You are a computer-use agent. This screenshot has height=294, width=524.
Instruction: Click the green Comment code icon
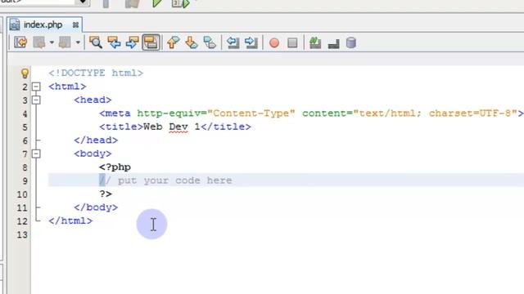coord(315,42)
